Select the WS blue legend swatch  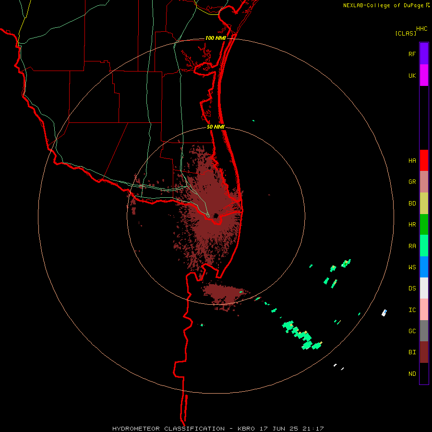click(424, 267)
